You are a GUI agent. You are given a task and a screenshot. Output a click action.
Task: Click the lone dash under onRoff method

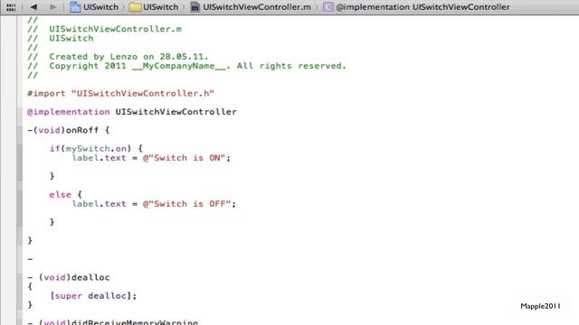click(x=30, y=259)
